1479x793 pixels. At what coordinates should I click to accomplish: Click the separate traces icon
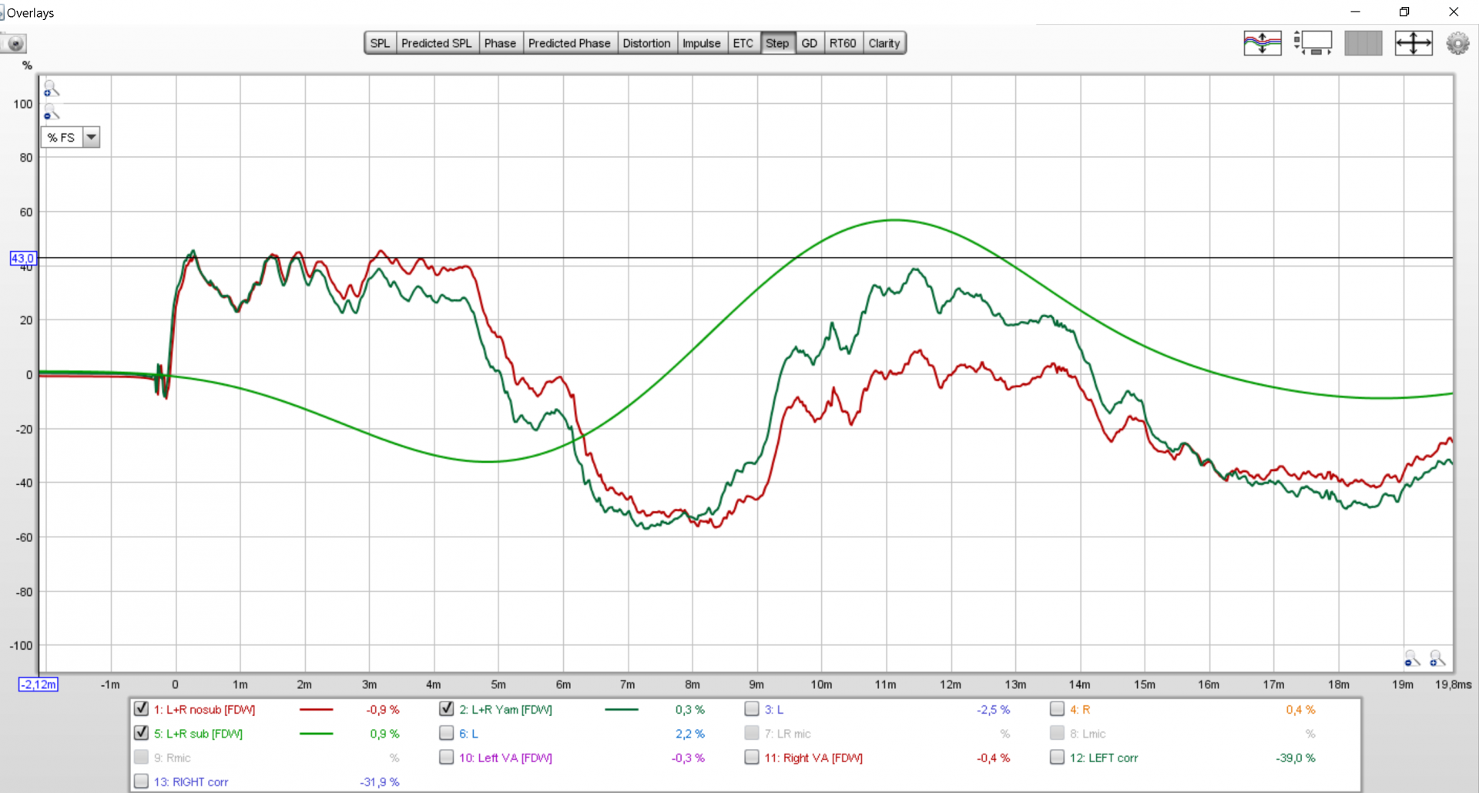(1262, 43)
